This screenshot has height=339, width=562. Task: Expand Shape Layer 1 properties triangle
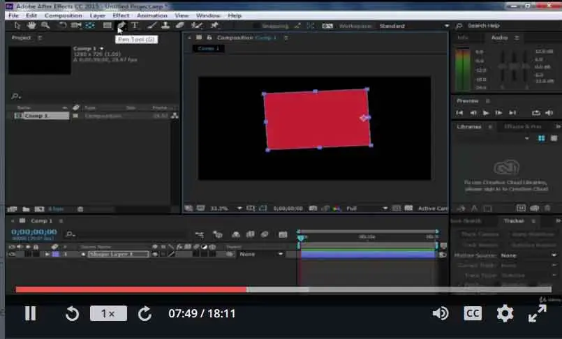[x=47, y=254]
